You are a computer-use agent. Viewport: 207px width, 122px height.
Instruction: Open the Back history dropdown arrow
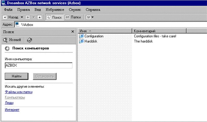tap(22, 17)
